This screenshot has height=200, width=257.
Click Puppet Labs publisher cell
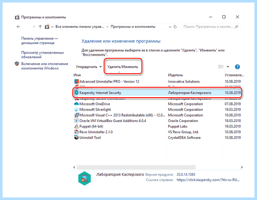(177, 126)
